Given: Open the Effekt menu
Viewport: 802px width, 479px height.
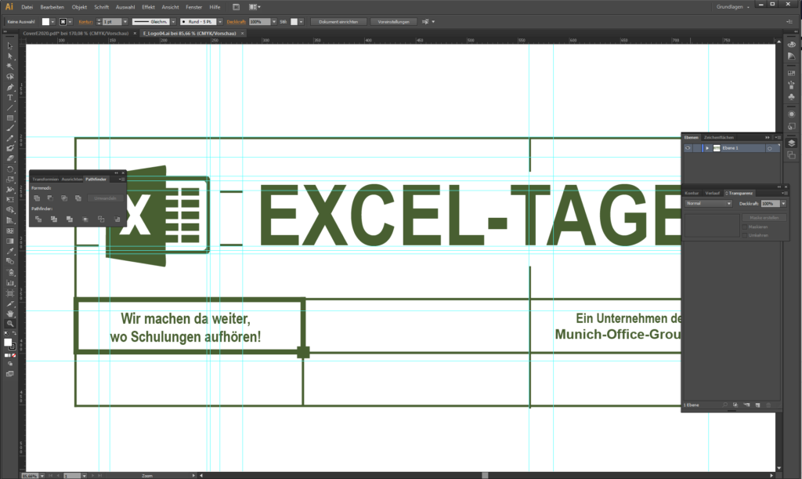Looking at the screenshot, I should pos(148,6).
